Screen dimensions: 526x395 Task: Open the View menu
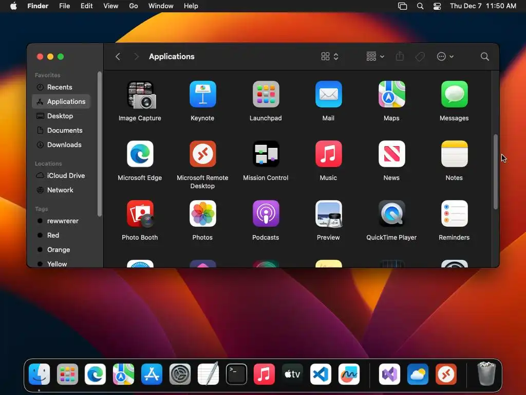(x=111, y=6)
